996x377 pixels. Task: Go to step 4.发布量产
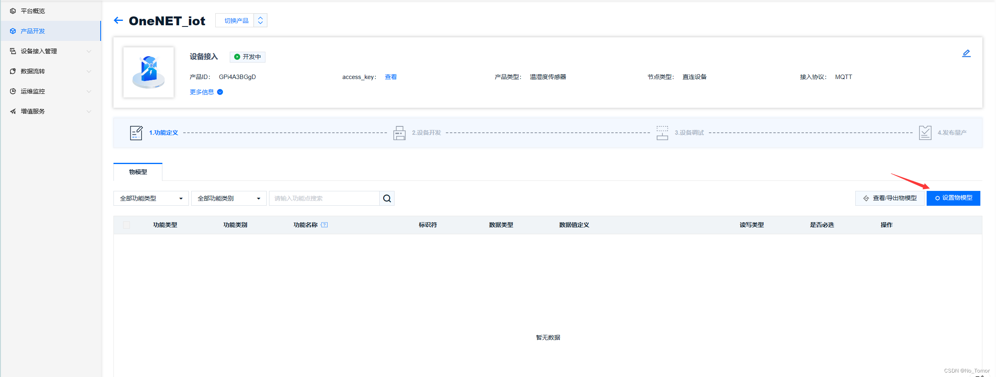pos(952,133)
